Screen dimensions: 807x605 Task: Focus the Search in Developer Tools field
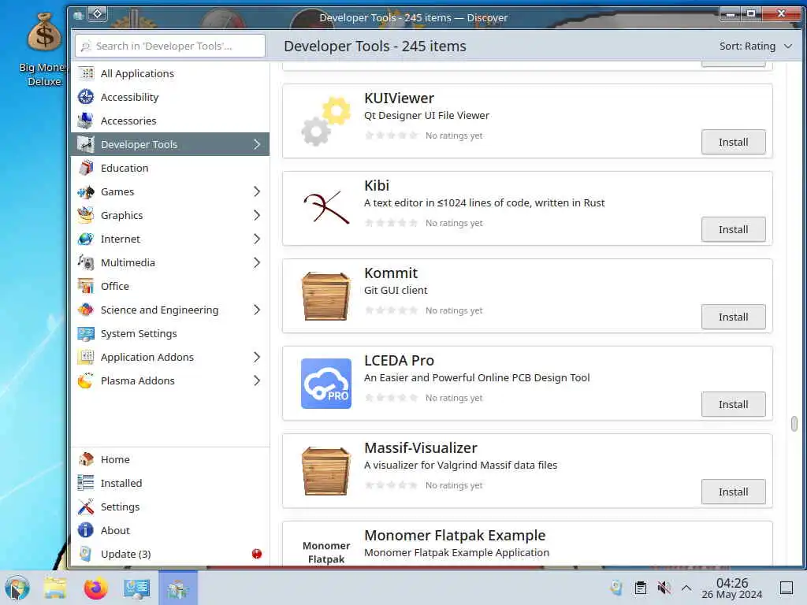(170, 46)
